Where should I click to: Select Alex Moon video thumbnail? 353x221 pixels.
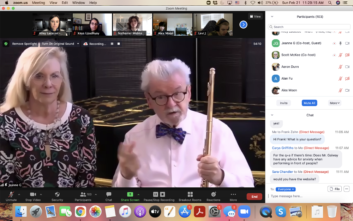point(173,24)
